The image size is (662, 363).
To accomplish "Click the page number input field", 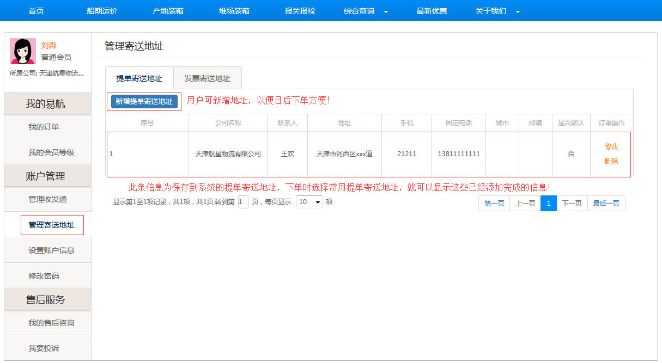I will [243, 202].
